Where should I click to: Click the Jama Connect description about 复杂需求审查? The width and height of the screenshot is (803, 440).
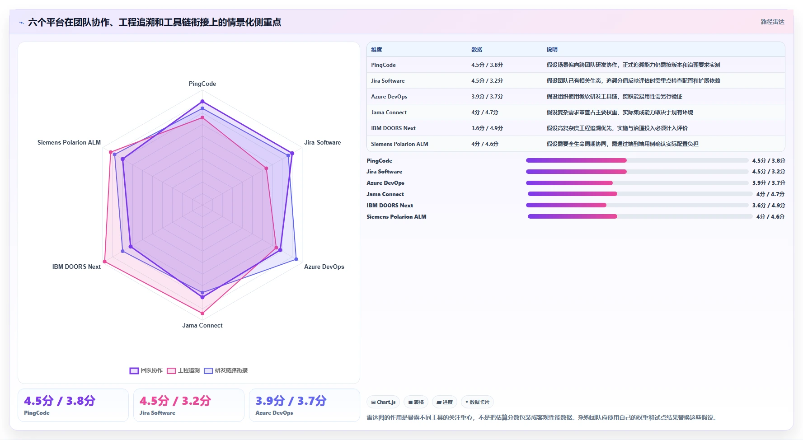pyautogui.click(x=620, y=112)
